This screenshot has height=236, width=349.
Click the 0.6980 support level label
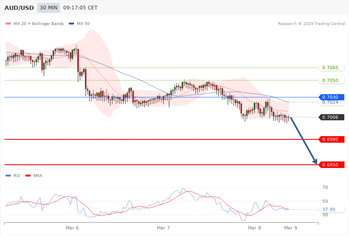point(331,139)
